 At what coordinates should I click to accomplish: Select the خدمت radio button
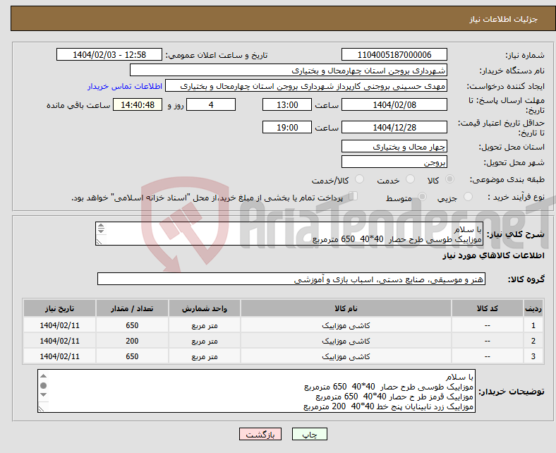(x=410, y=179)
